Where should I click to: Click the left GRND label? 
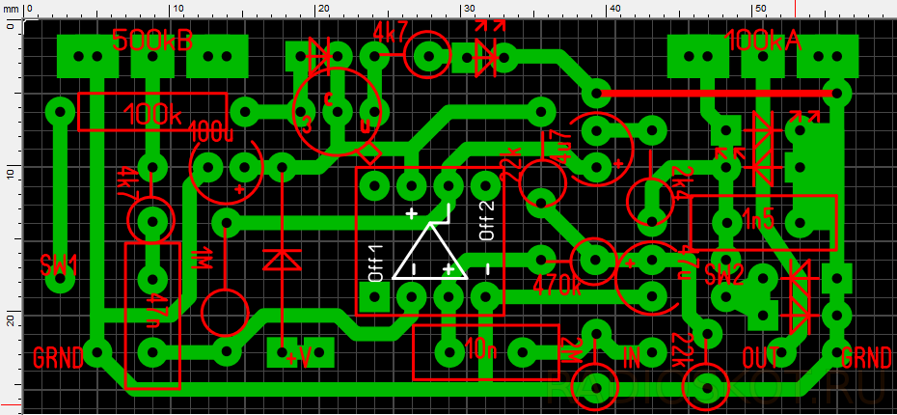point(60,355)
